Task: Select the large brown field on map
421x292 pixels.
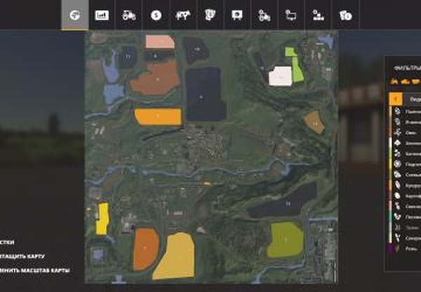Action: click(157, 78)
